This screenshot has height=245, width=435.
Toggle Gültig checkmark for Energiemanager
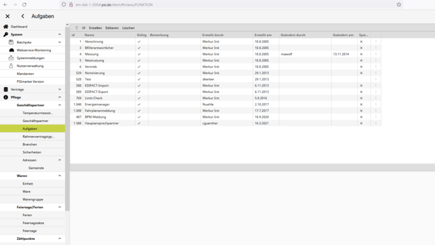(139, 104)
